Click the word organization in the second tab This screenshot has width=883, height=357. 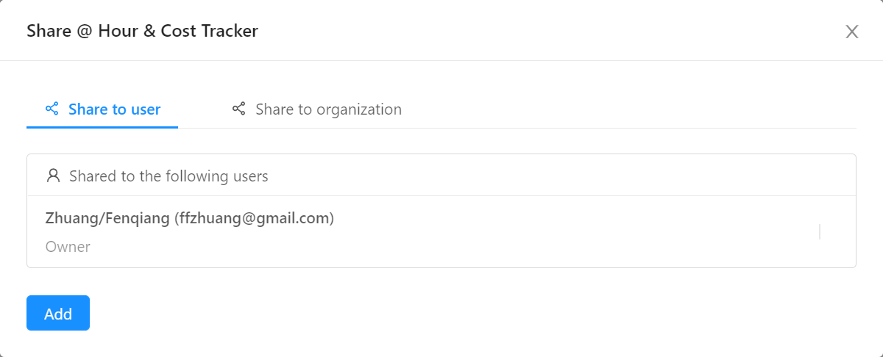coord(359,109)
